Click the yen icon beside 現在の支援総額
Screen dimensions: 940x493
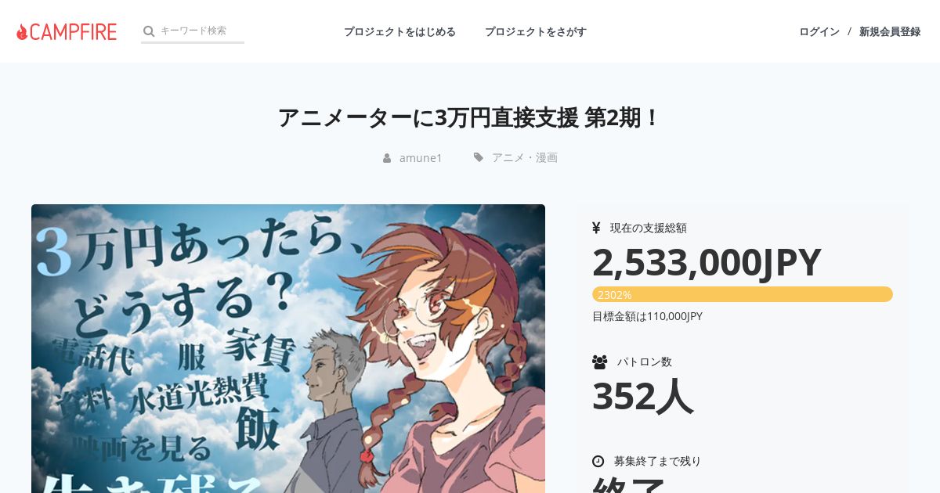pos(596,228)
